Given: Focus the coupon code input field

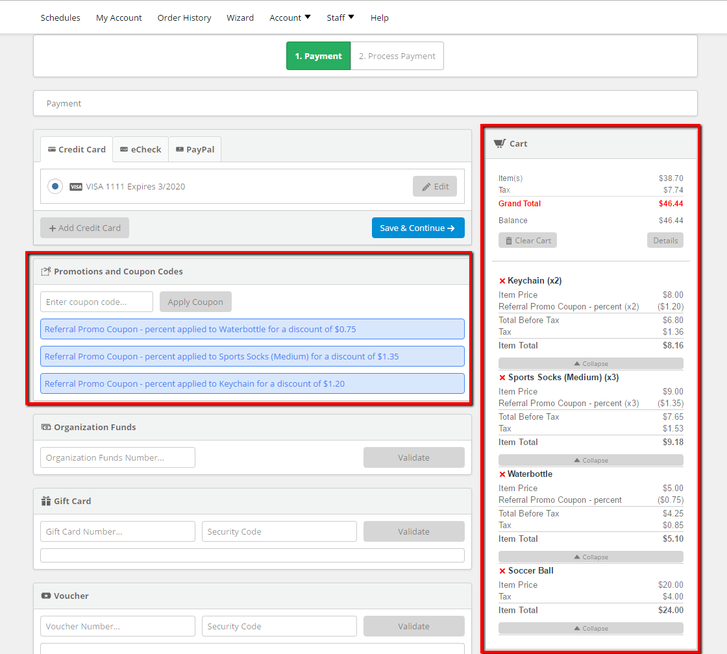Looking at the screenshot, I should coord(97,302).
